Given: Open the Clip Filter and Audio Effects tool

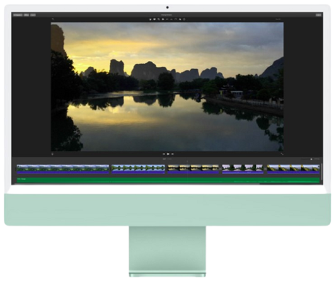Looking at the screenshot, I should 180,19.
